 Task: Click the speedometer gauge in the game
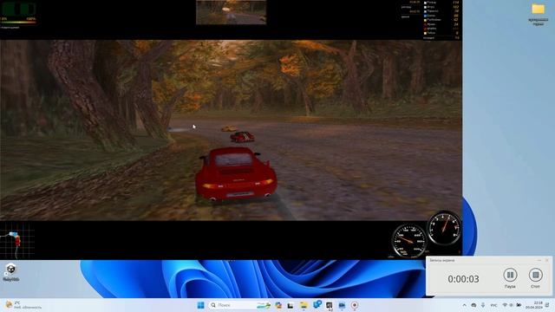(x=409, y=241)
